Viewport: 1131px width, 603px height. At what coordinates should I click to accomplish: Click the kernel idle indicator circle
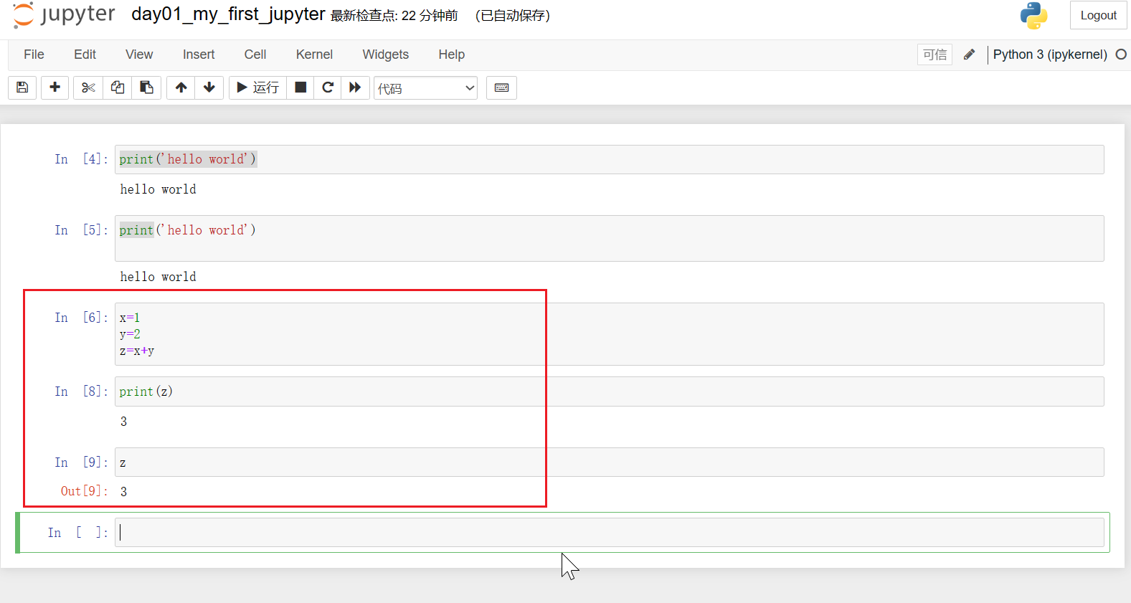coord(1121,54)
